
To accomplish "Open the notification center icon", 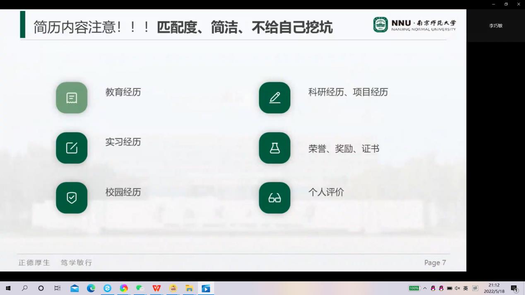I will pos(514,288).
